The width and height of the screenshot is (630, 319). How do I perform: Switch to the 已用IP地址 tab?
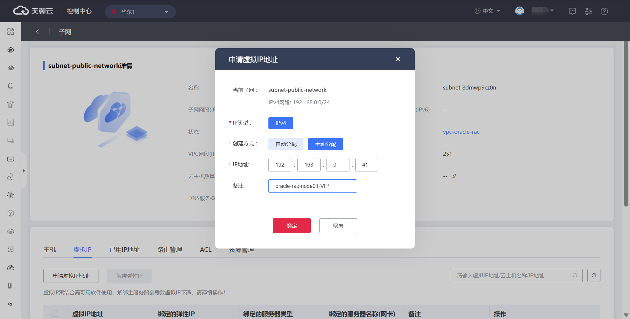[x=124, y=249]
